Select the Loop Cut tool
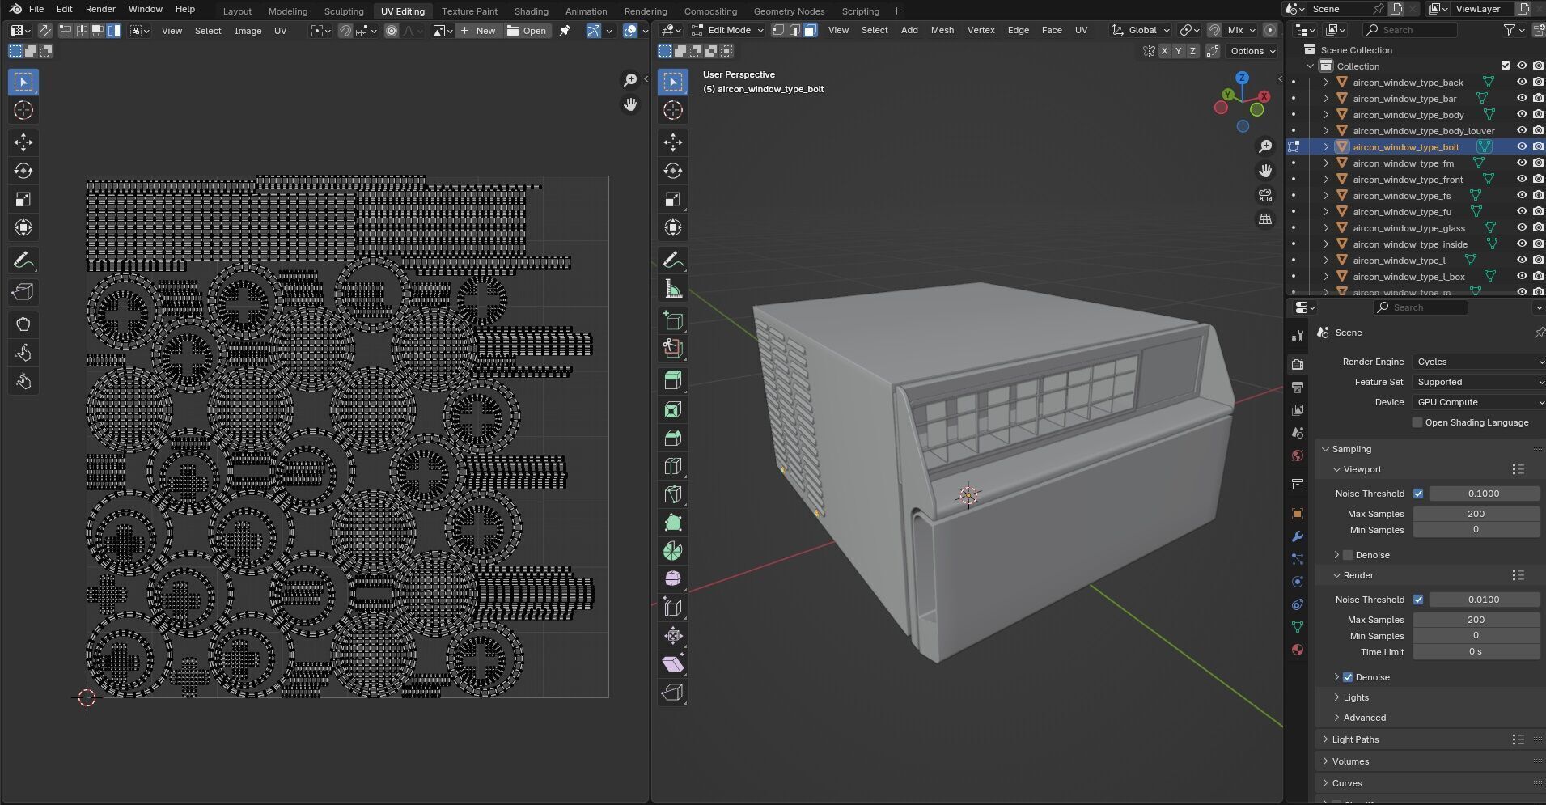The image size is (1546, 805). point(673,466)
